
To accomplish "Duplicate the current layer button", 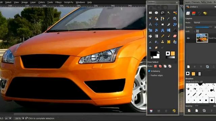I will [x=207, y=67].
